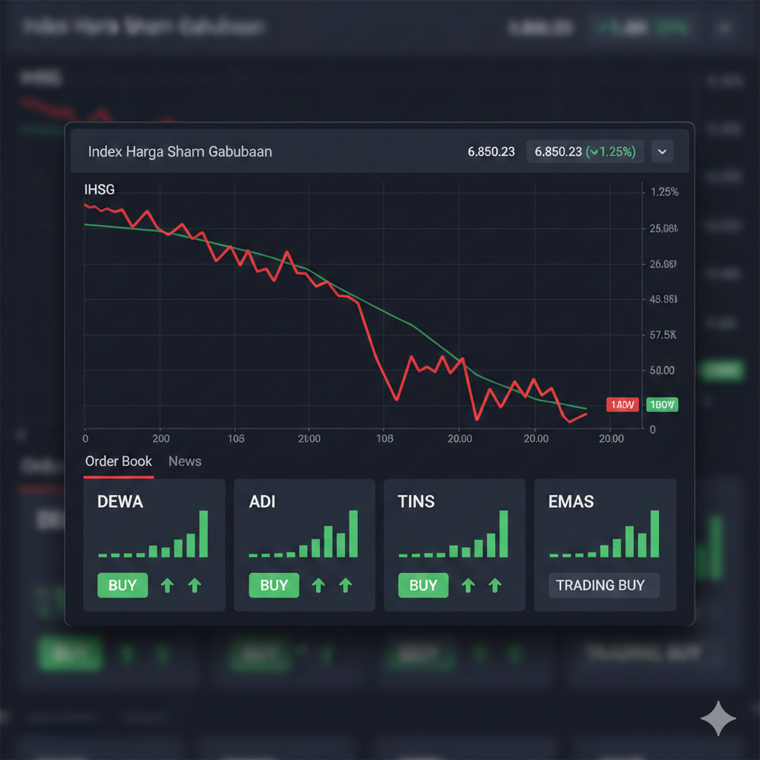This screenshot has height=760, width=760.
Task: Click the TINS ticker name
Action: point(416,502)
